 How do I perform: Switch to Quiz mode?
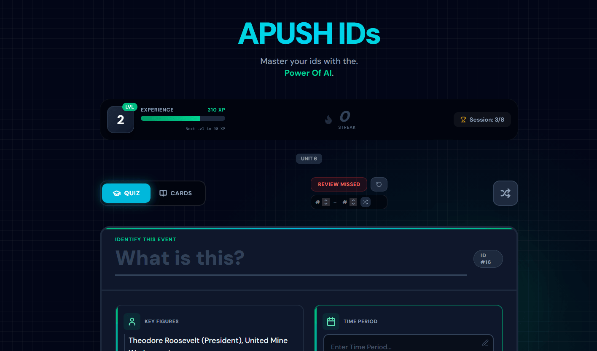[x=126, y=193]
